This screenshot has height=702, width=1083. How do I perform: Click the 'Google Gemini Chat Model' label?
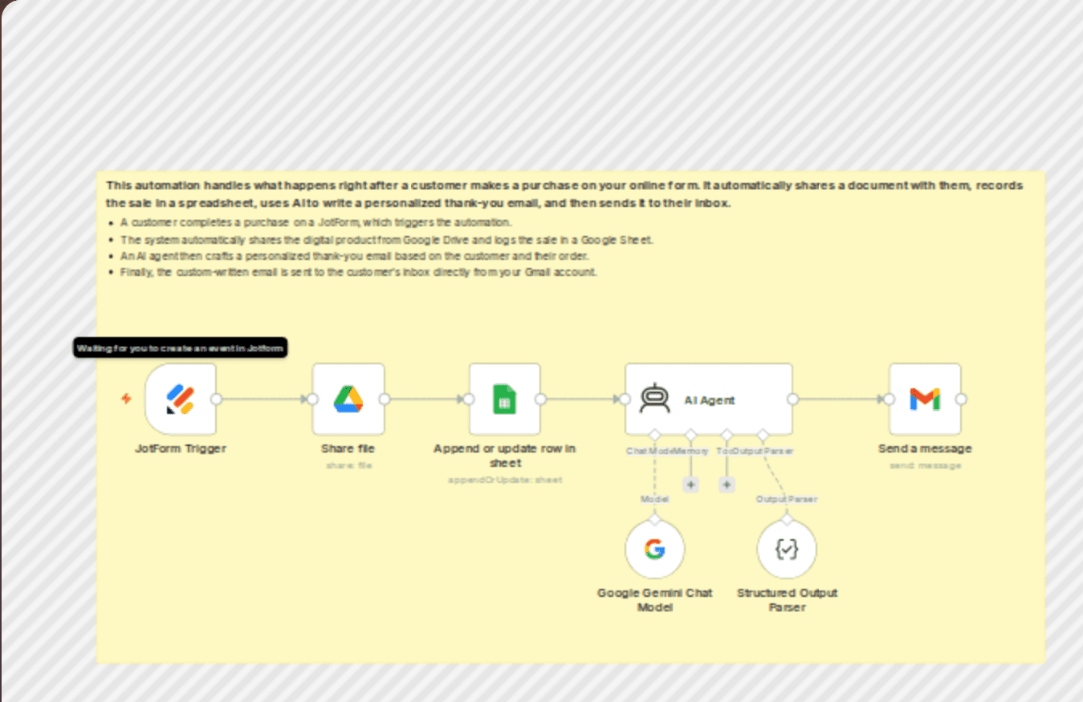(x=655, y=600)
